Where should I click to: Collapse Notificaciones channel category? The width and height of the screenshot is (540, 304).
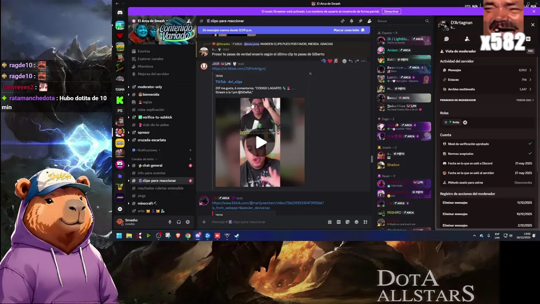146,150
